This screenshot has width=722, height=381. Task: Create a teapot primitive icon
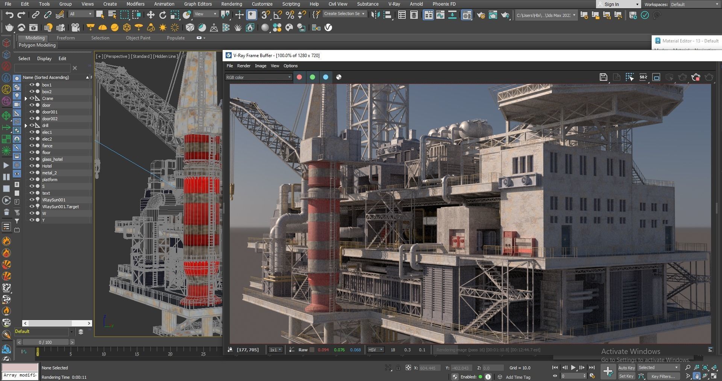[x=9, y=28]
